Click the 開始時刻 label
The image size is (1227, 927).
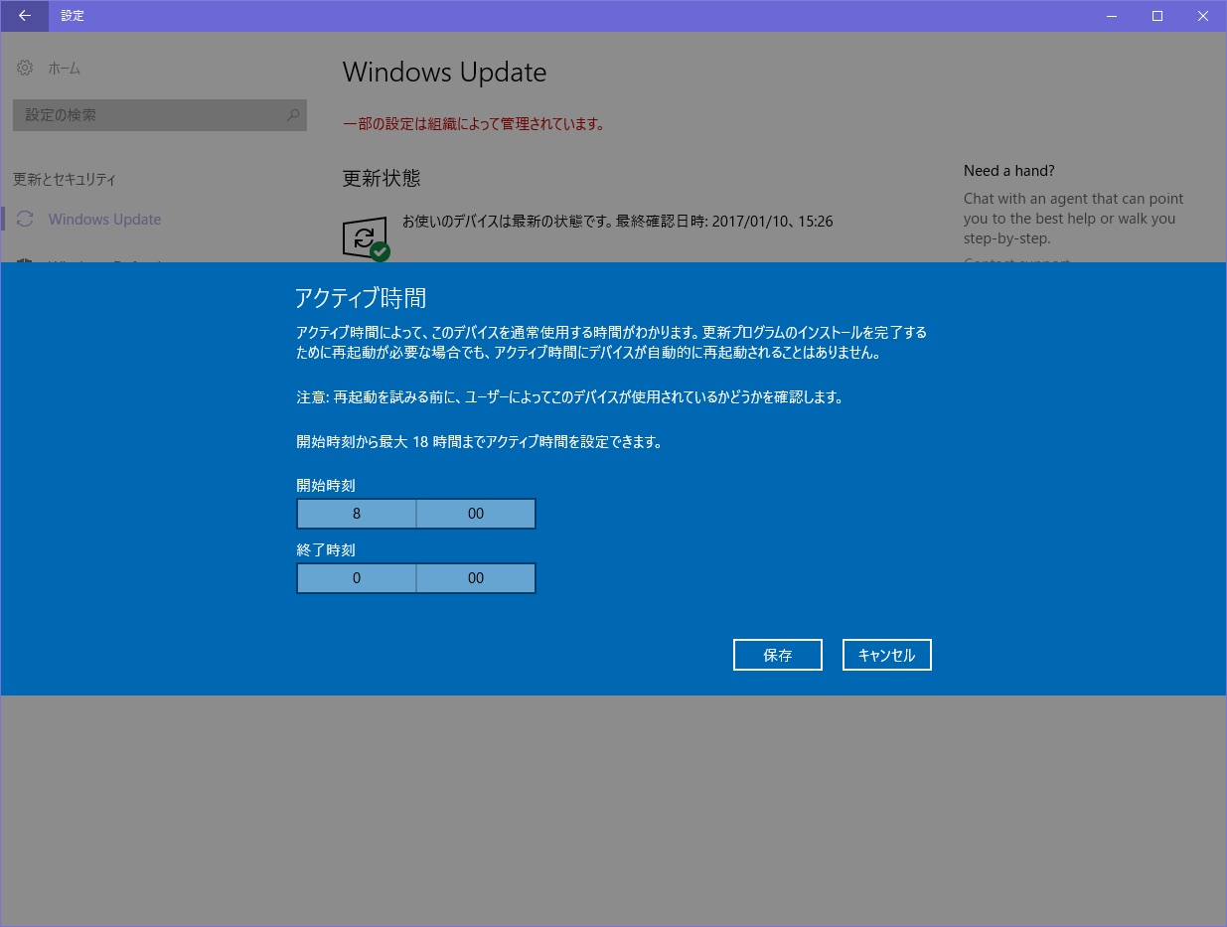click(326, 486)
